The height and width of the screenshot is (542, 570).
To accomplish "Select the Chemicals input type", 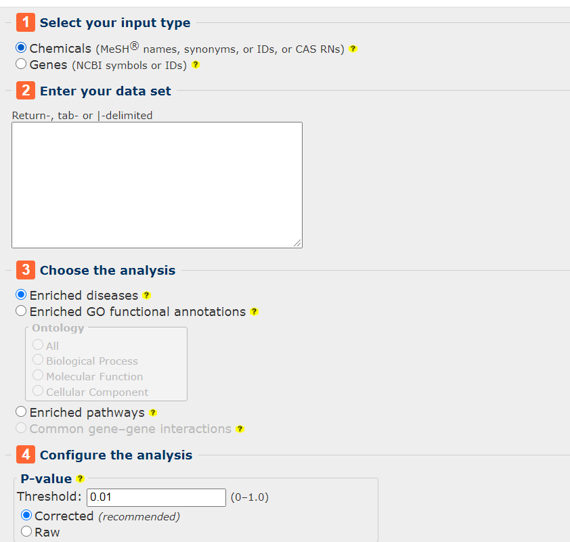I will [x=21, y=47].
